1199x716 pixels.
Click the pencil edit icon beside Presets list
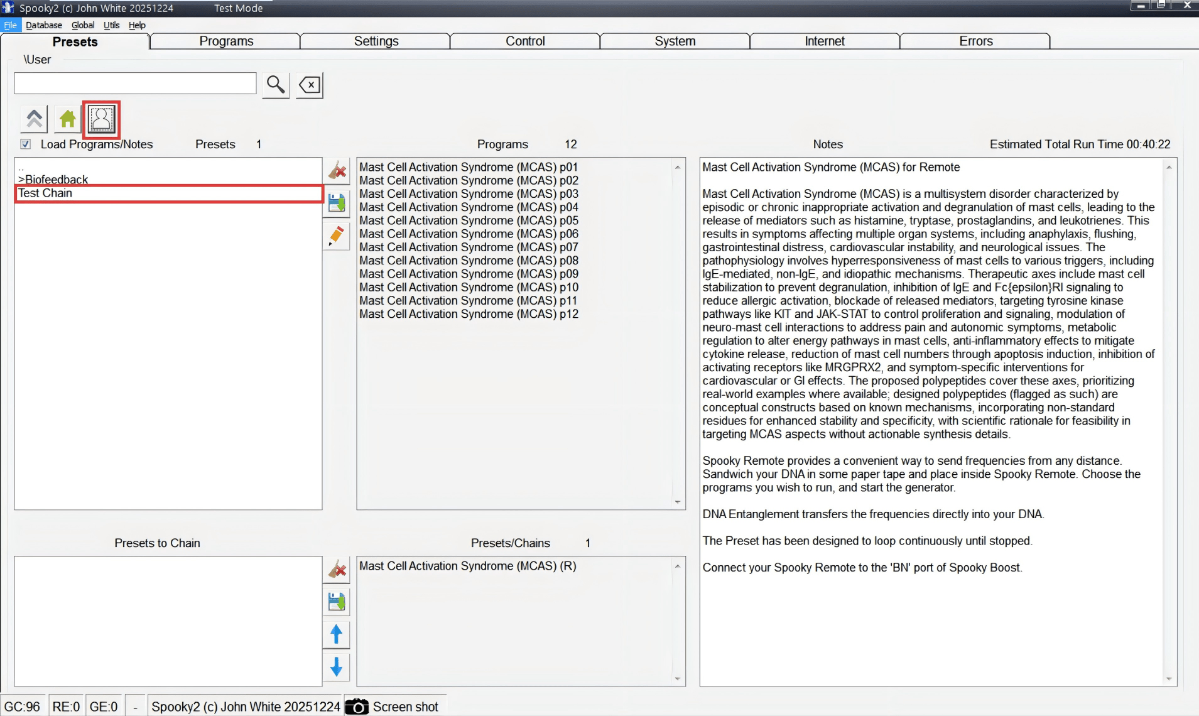(x=337, y=236)
